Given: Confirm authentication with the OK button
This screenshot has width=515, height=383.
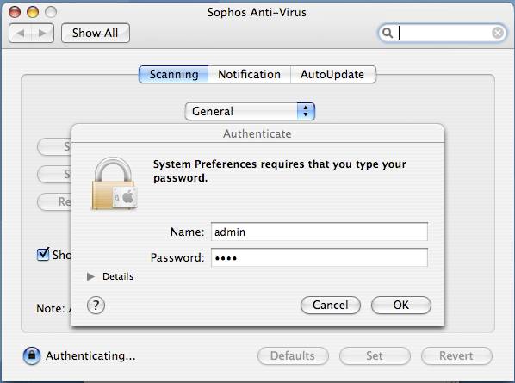Looking at the screenshot, I should tap(401, 306).
